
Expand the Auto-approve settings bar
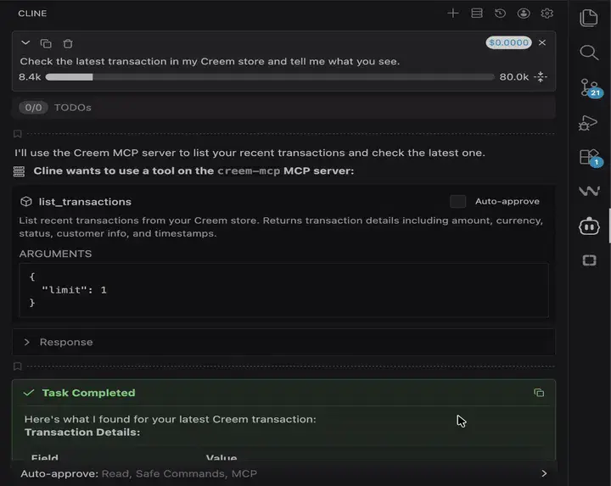point(283,473)
